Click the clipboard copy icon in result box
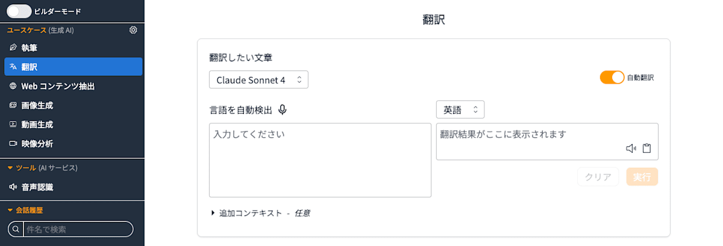723x246 pixels. pos(647,149)
